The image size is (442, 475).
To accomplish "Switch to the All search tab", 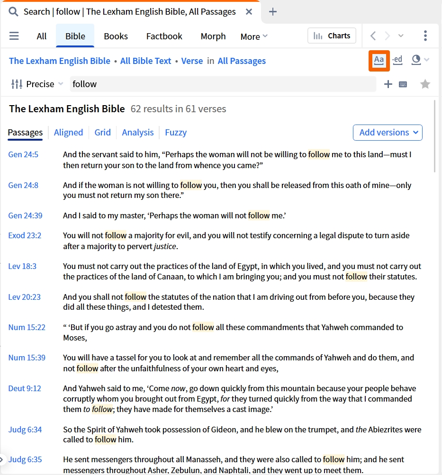I will tap(42, 36).
